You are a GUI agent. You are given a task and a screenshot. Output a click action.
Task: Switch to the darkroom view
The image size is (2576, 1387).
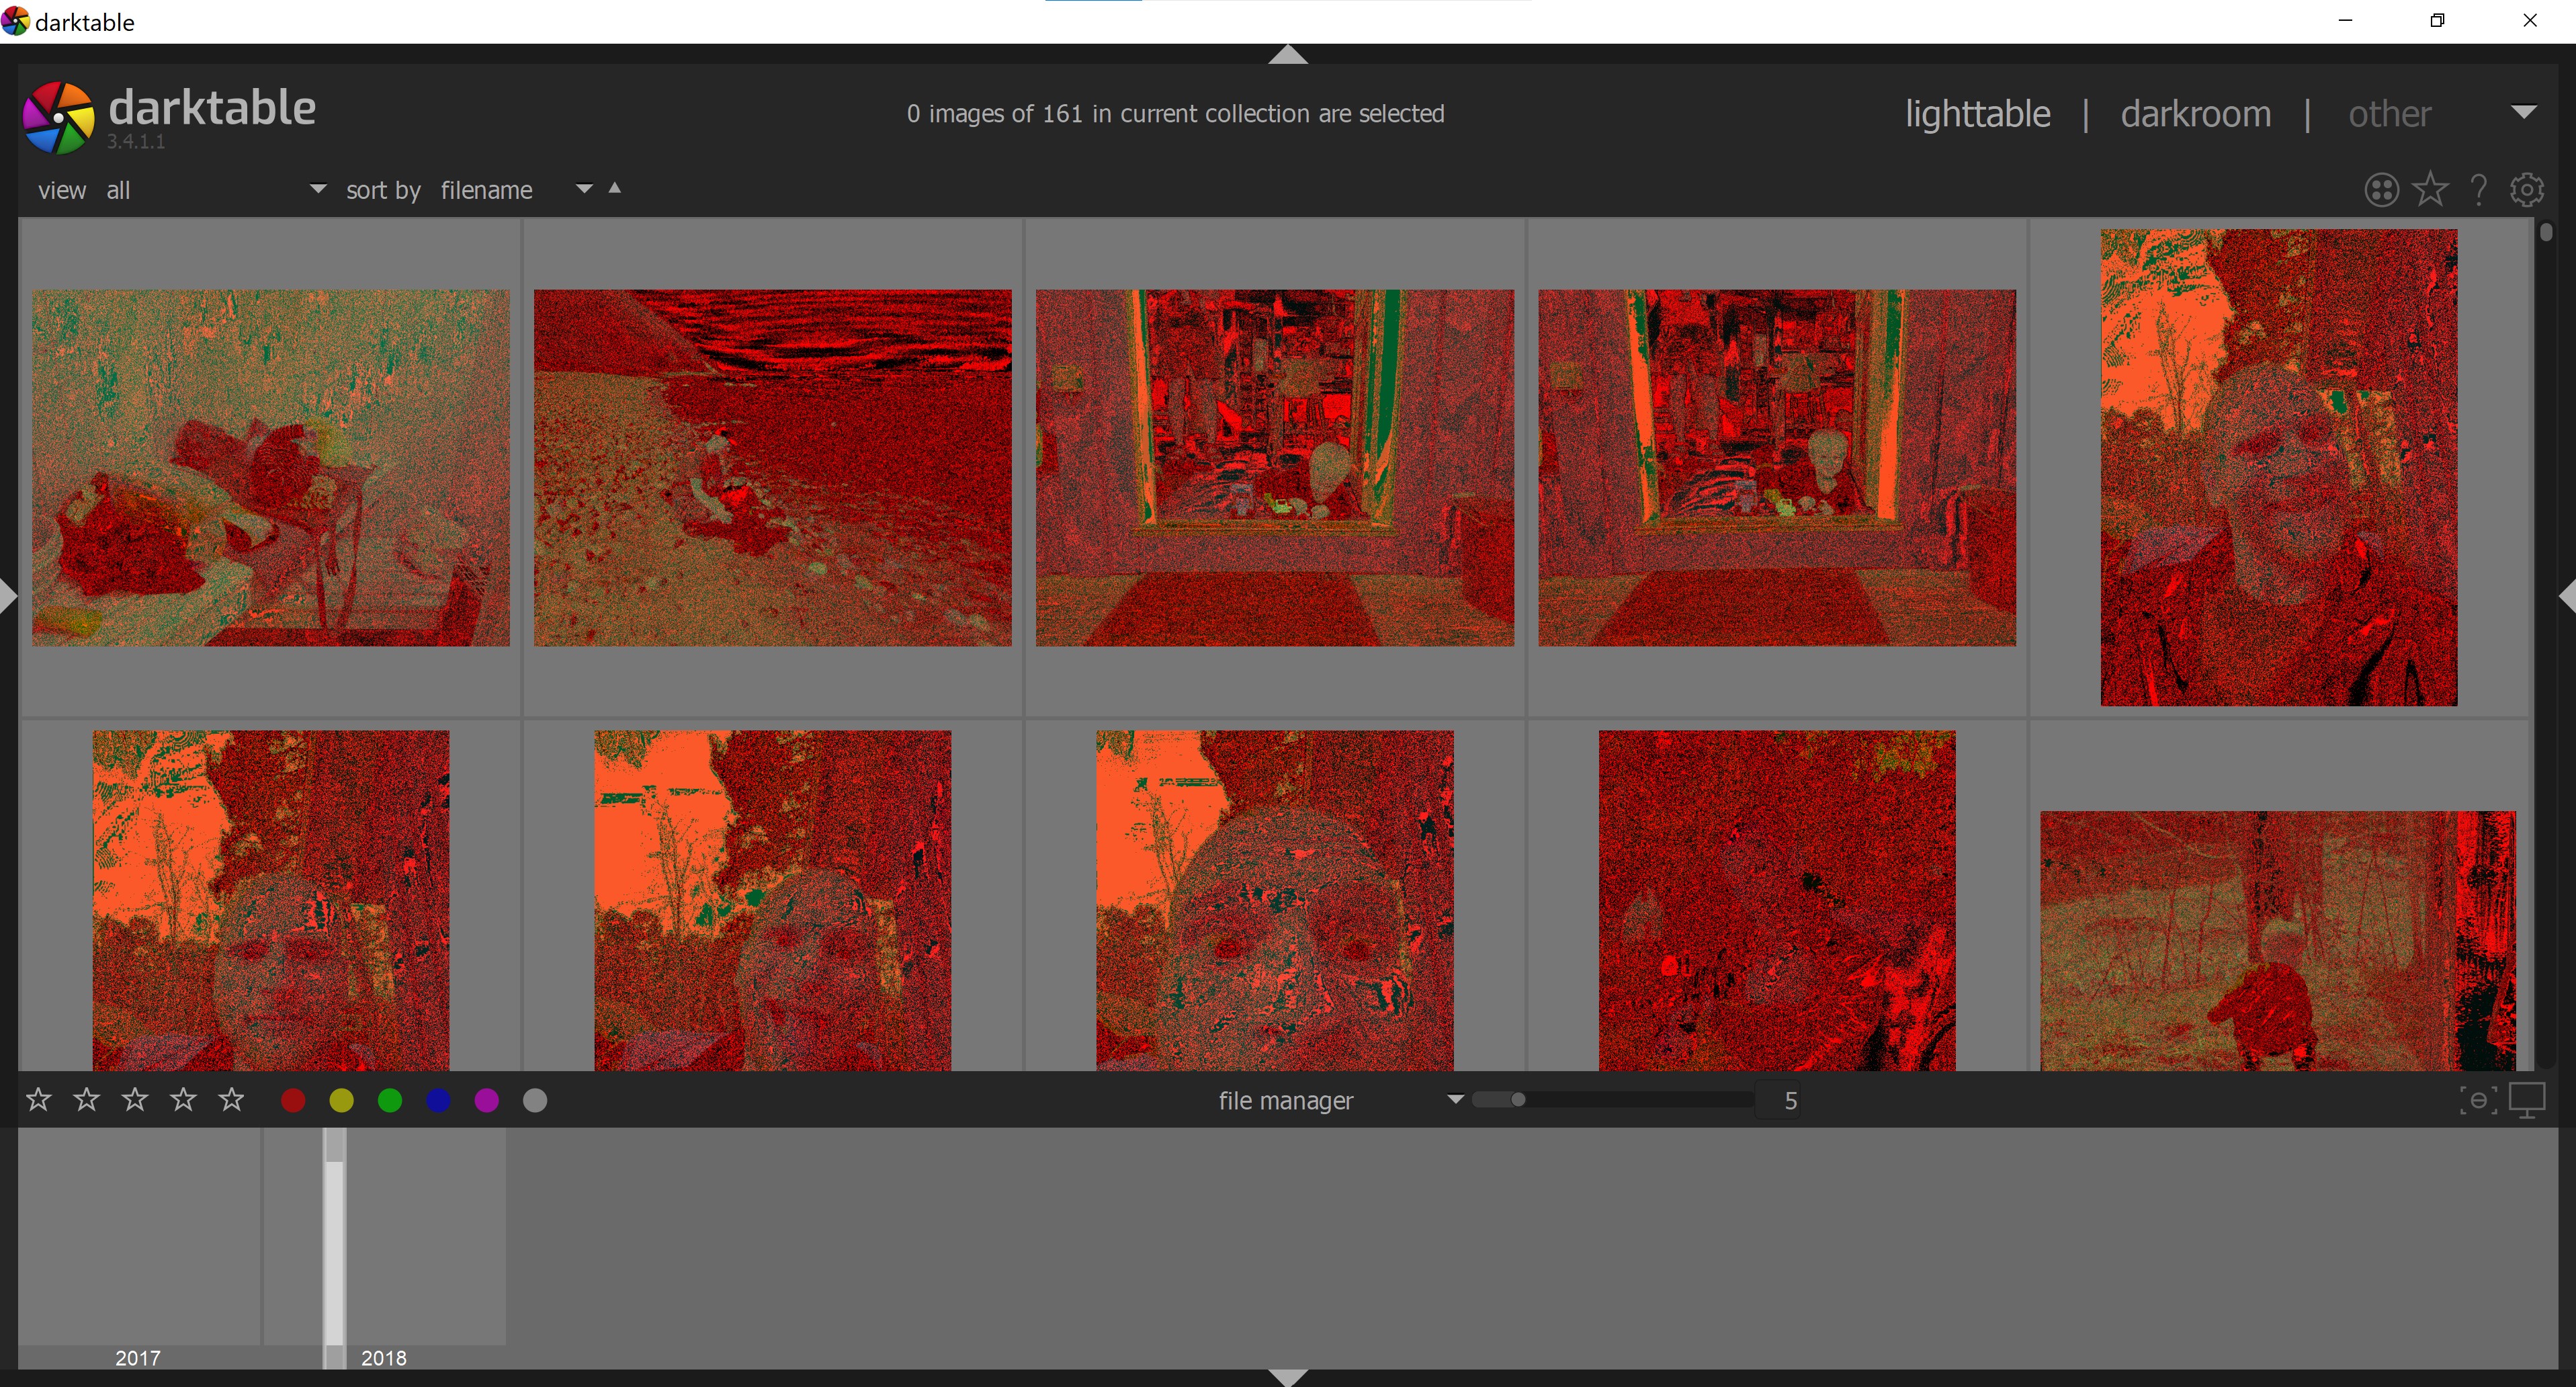click(x=2196, y=114)
